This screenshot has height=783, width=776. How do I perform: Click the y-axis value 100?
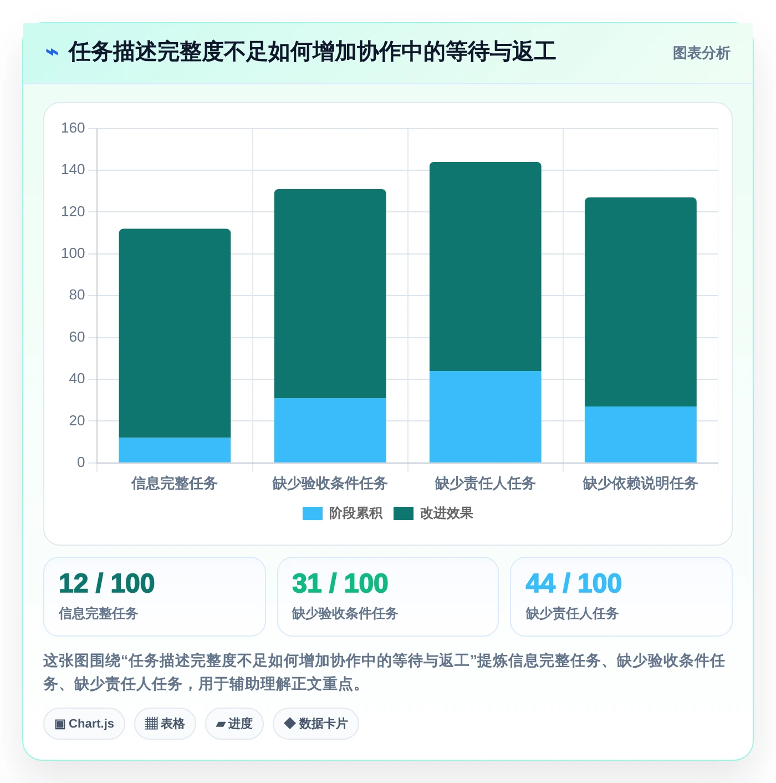click(73, 253)
